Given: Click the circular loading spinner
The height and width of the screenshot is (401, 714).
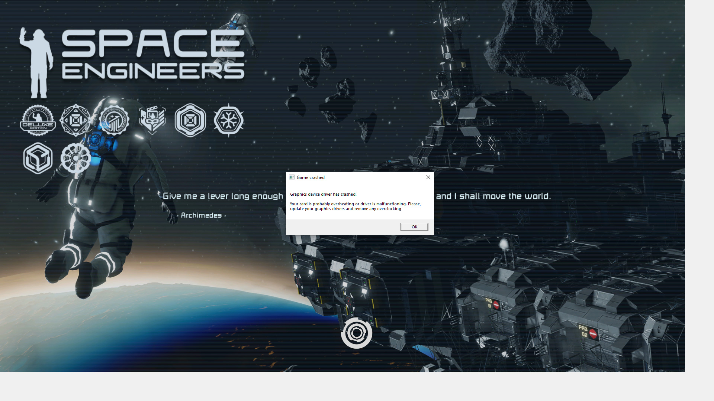Looking at the screenshot, I should tap(356, 333).
